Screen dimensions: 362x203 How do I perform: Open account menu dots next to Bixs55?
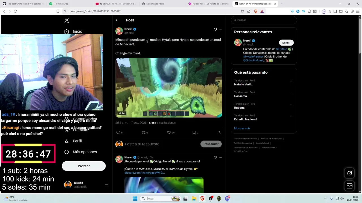coord(107,185)
